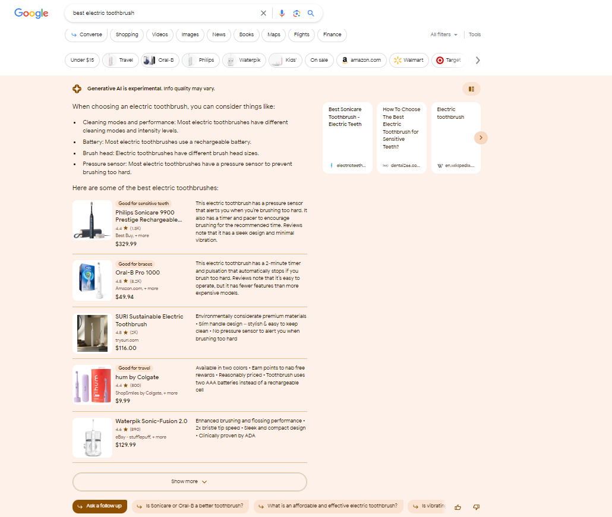Screen dimensions: 612x517
Task: Open the How To Choose sensitive teeth card
Action: click(402, 138)
